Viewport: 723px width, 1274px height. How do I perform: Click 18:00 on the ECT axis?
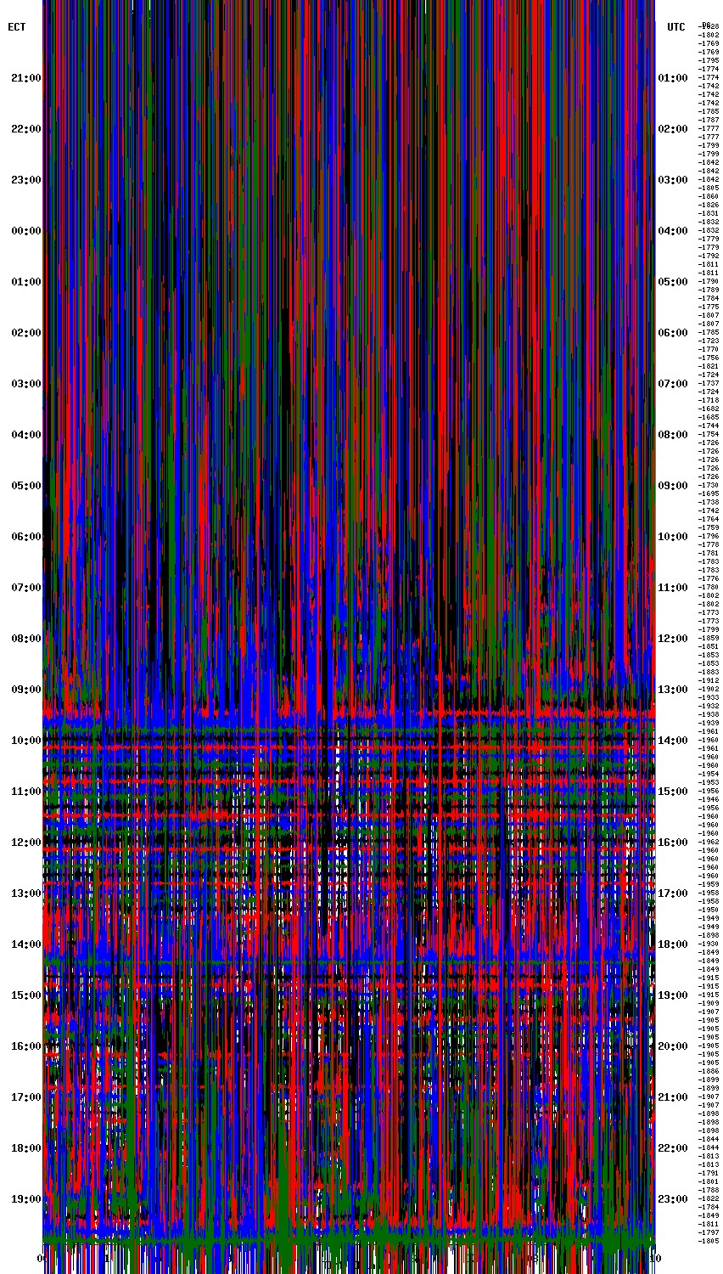[26, 1148]
